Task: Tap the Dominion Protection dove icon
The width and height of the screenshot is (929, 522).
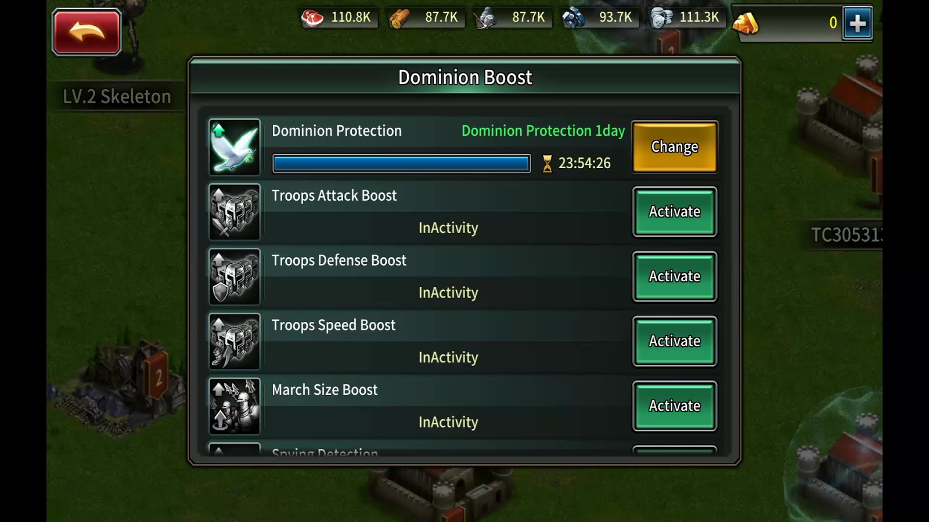Action: (x=235, y=147)
